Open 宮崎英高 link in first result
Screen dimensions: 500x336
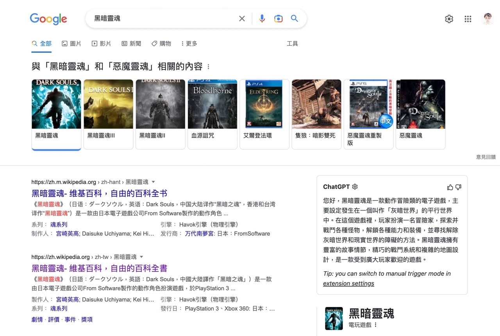tap(68, 234)
